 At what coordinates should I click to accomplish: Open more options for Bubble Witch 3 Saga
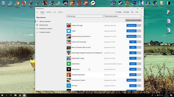[139, 58]
